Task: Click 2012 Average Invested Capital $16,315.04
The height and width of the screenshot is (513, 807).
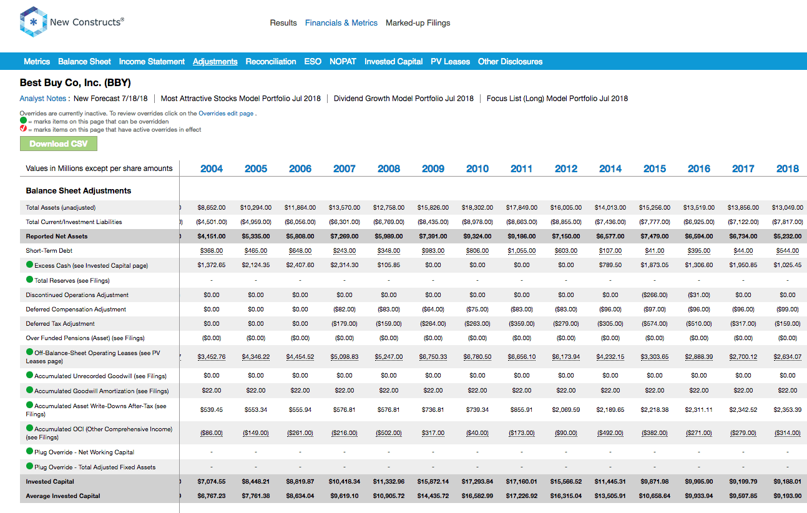Action: click(566, 496)
